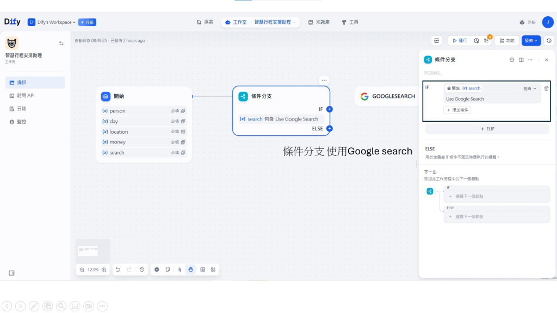Image resolution: width=557 pixels, height=313 pixels.
Task: Collapse the sidebar with bottom-left panel icon
Action: pyautogui.click(x=12, y=273)
